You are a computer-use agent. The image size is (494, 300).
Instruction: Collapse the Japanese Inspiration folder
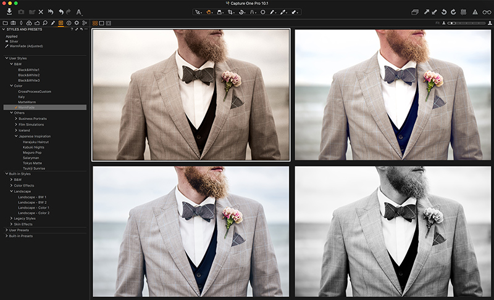16,136
